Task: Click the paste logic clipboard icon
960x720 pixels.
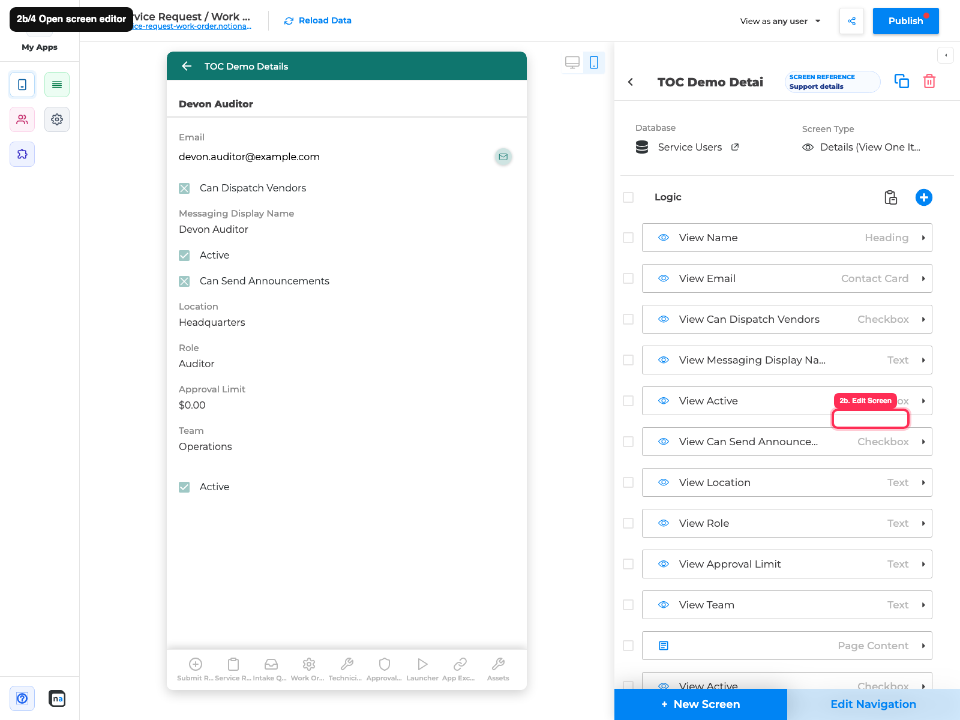Action: tap(891, 197)
